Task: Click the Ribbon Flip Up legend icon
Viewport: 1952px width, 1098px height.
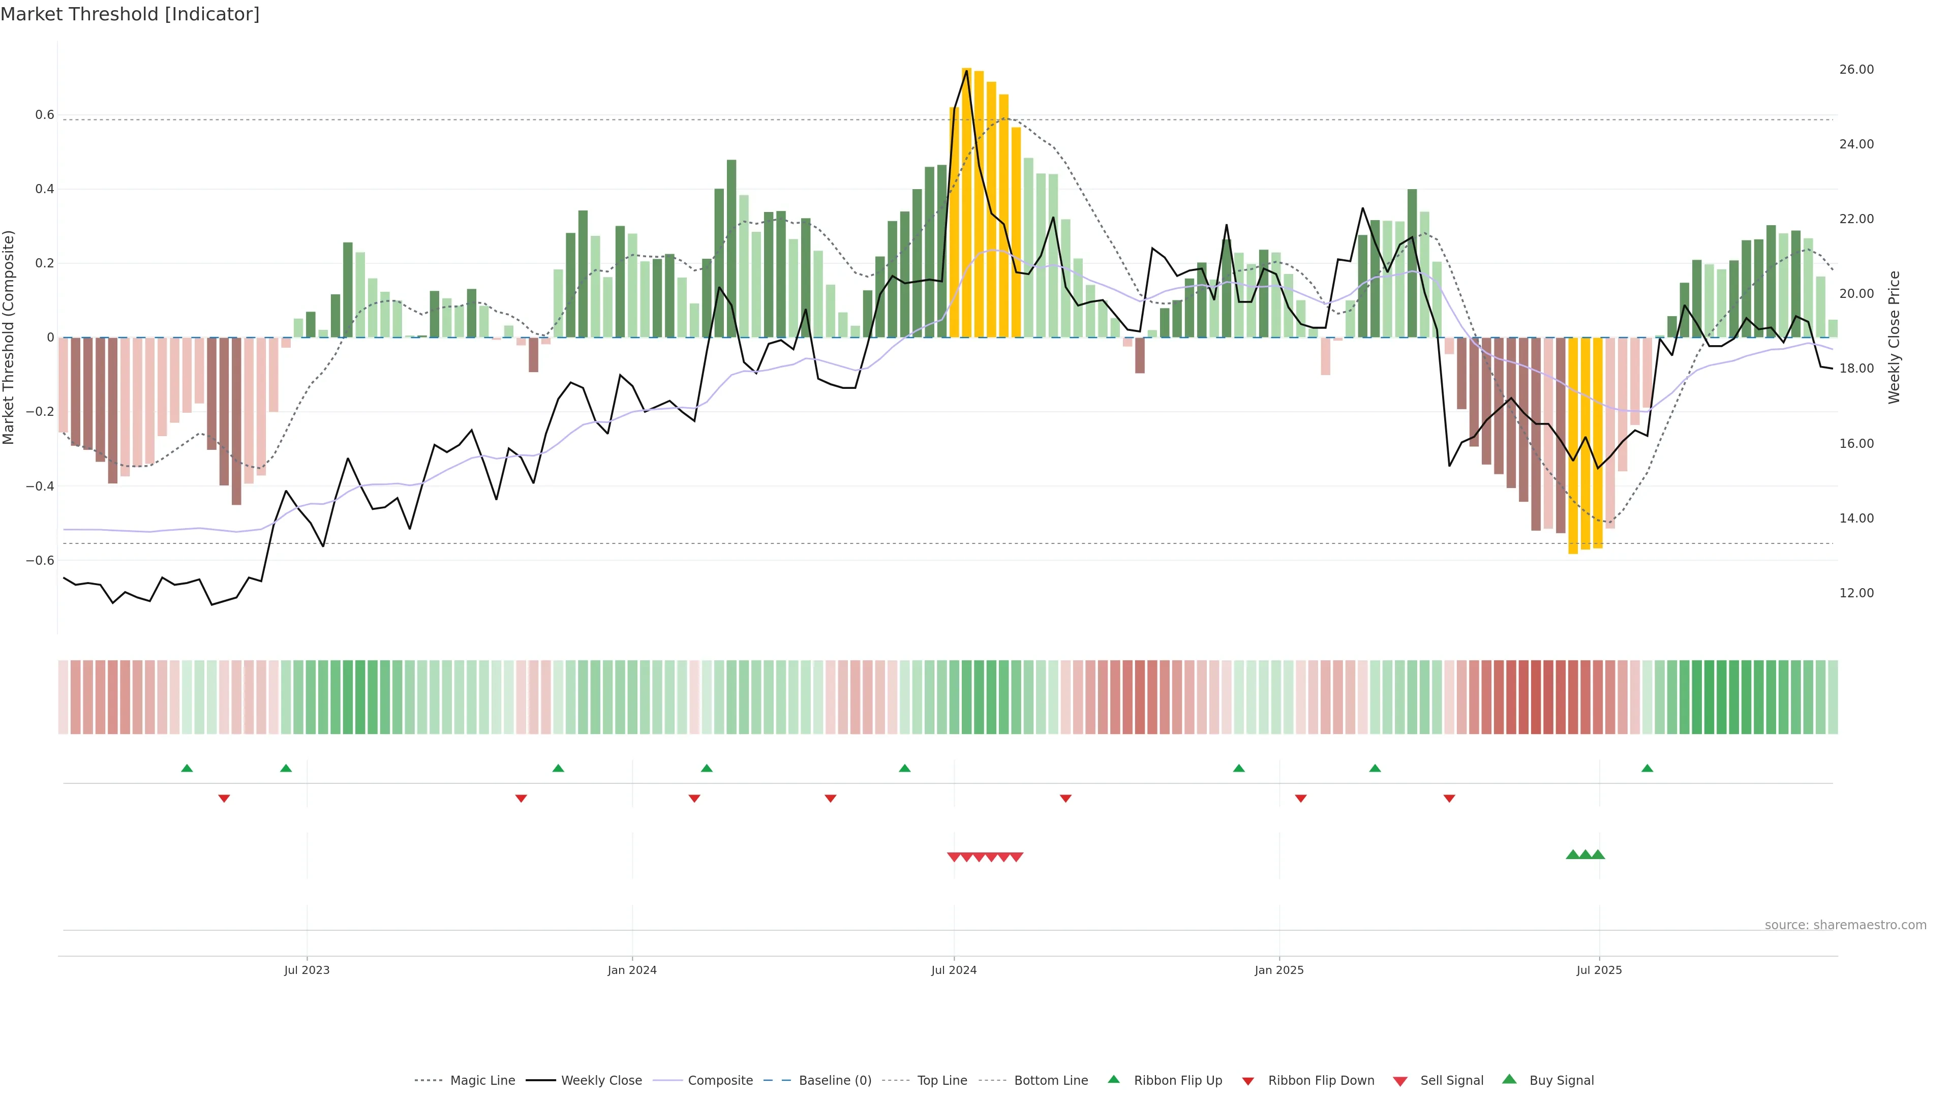Action: tap(1113, 1079)
